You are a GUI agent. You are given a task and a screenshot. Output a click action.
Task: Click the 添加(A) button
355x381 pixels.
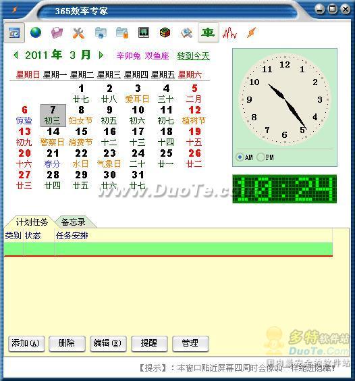point(26,344)
